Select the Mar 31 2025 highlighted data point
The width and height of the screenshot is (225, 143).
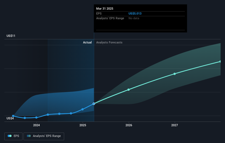point(94,104)
